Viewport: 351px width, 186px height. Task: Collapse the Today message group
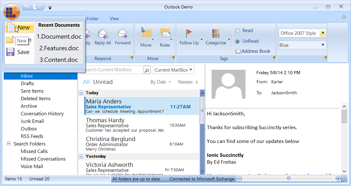pyautogui.click(x=82, y=93)
